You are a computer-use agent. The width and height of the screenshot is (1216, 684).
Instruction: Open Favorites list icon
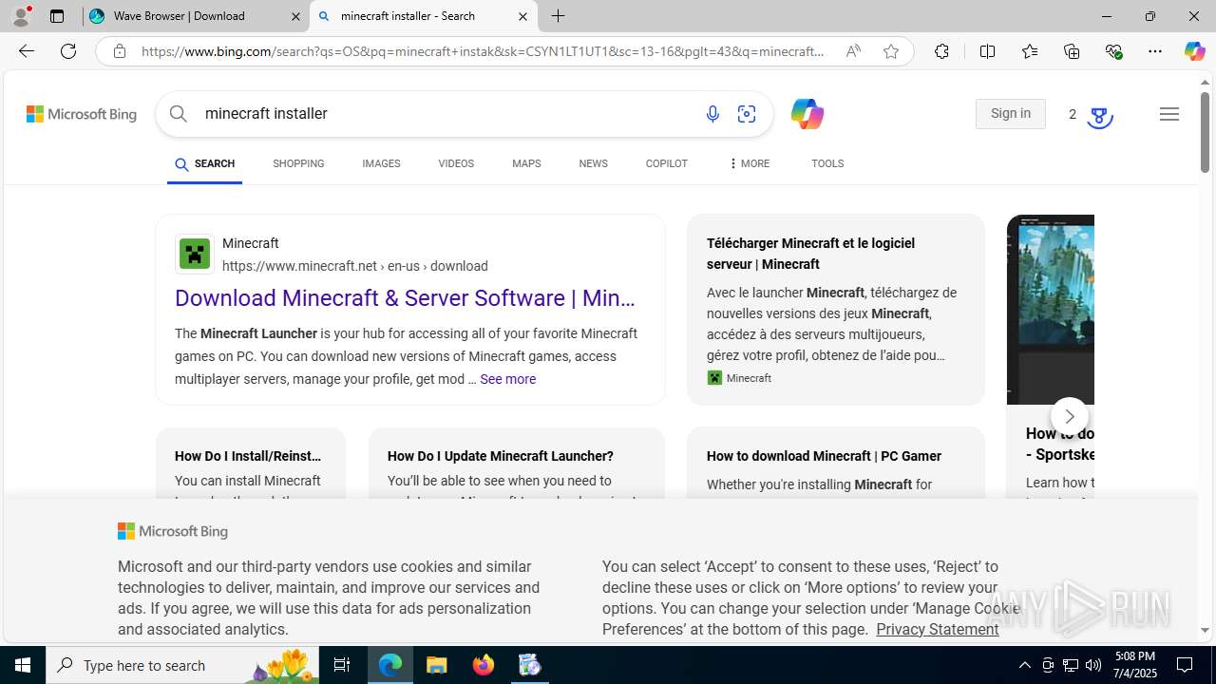point(1030,51)
